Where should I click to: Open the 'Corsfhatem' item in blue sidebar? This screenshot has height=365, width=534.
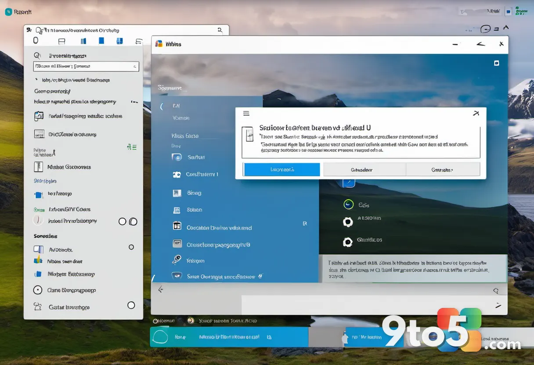point(196,174)
